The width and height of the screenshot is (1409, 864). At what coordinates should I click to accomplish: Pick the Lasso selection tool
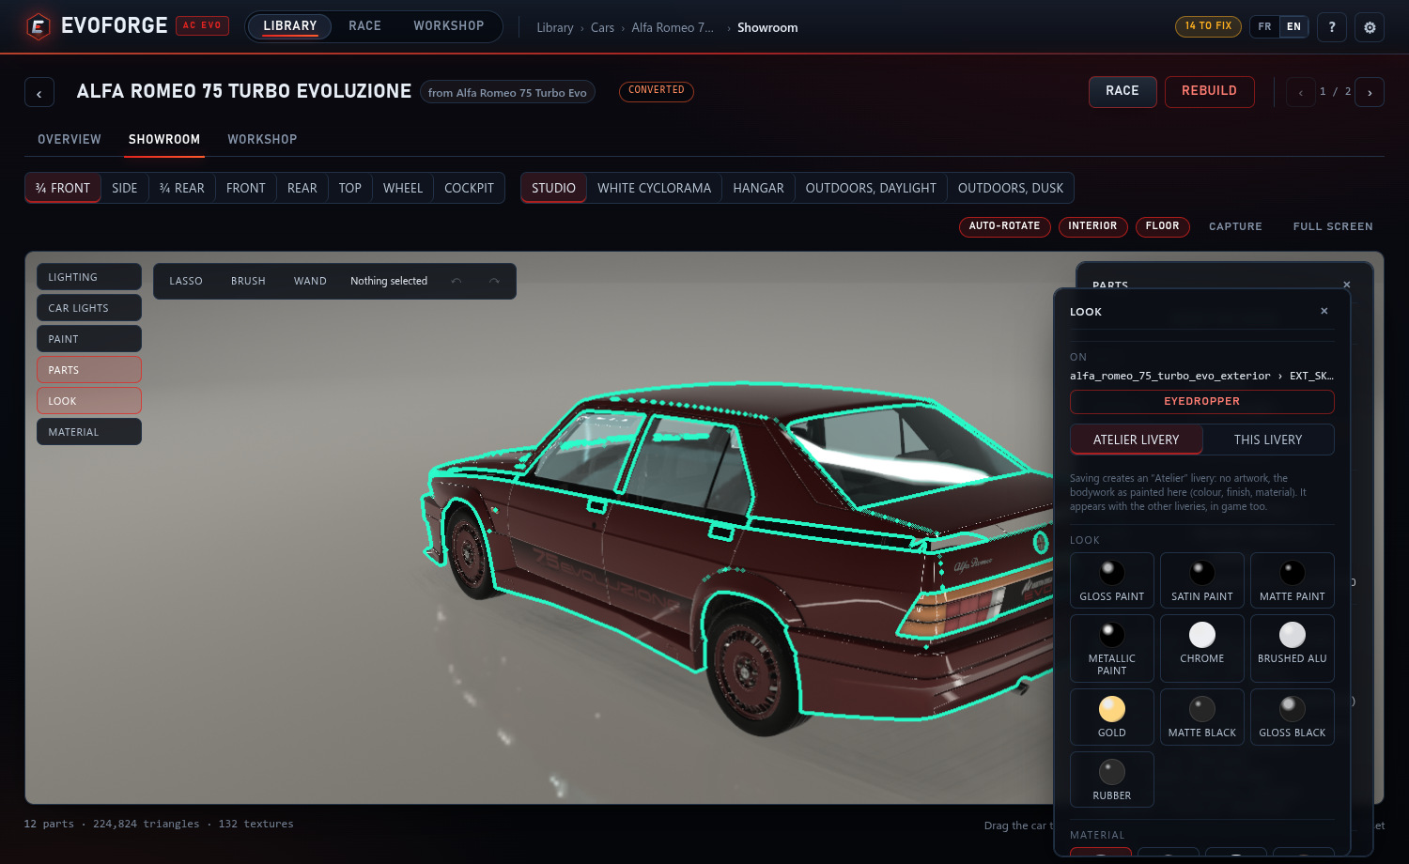[x=186, y=281]
